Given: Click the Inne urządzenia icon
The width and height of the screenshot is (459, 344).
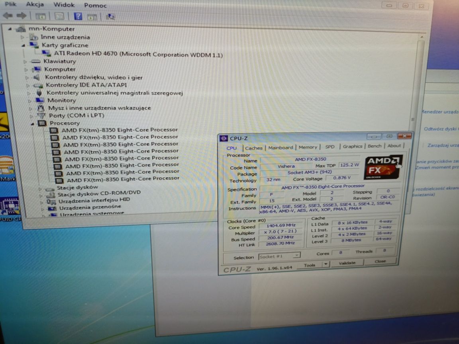Looking at the screenshot, I should [x=33, y=37].
